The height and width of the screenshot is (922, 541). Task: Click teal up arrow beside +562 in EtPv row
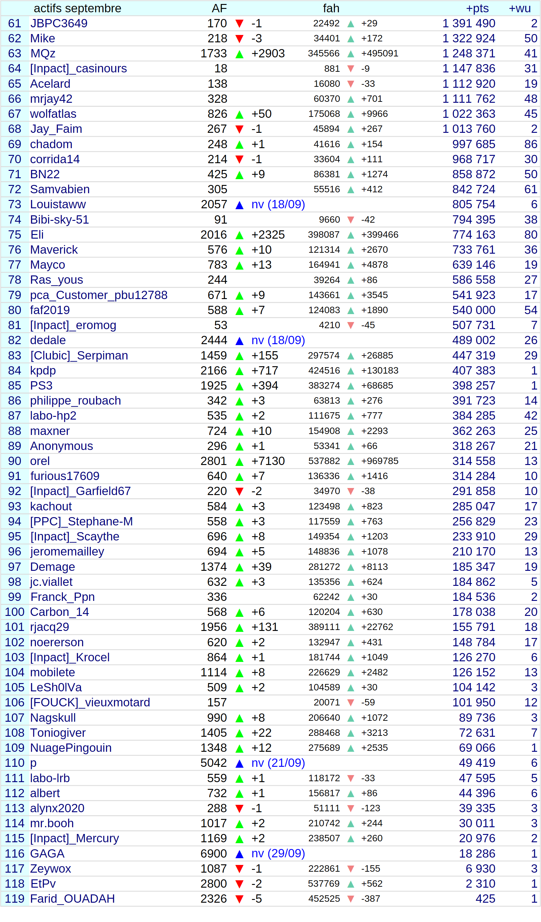coord(351,884)
